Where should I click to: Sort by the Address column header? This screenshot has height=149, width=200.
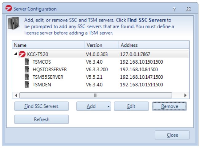[x=154, y=45]
